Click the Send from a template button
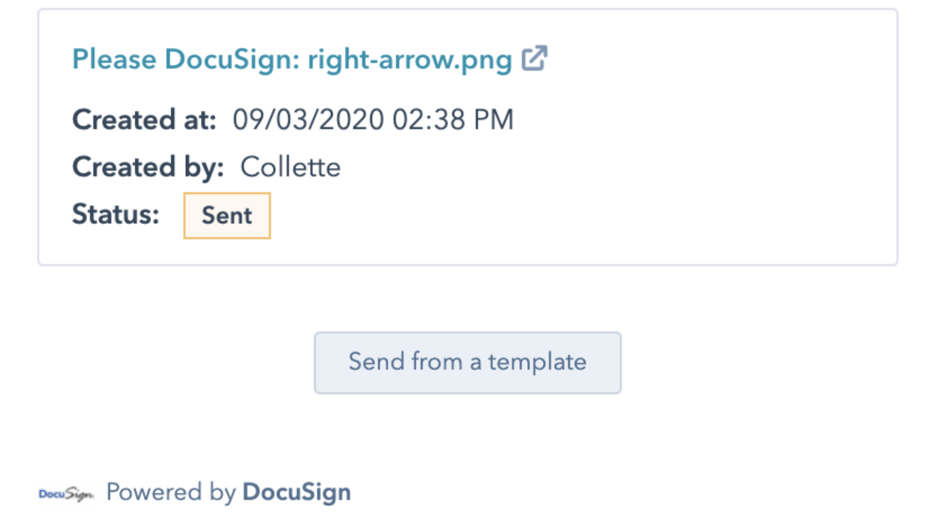Screen dimensions: 929x522 (x=467, y=362)
